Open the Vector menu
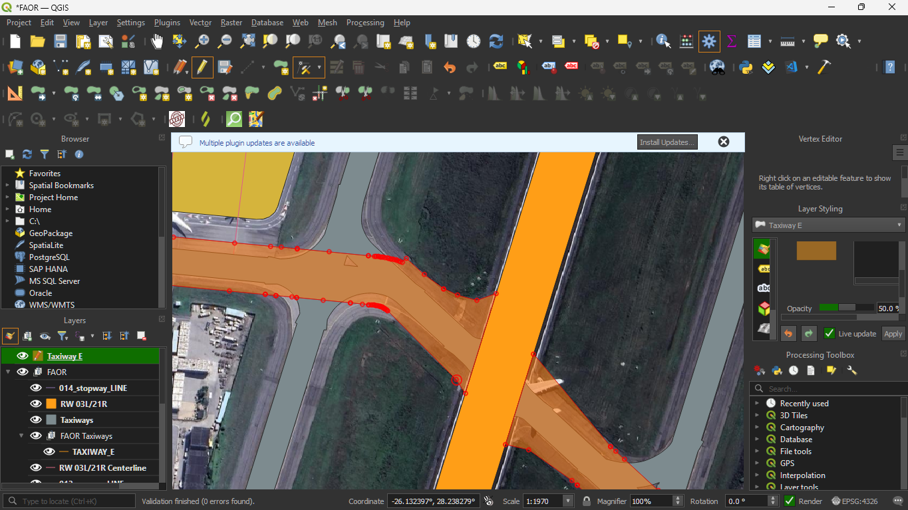The image size is (908, 510). coord(200,23)
